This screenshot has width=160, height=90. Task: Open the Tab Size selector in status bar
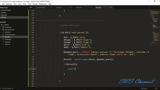point(144,88)
